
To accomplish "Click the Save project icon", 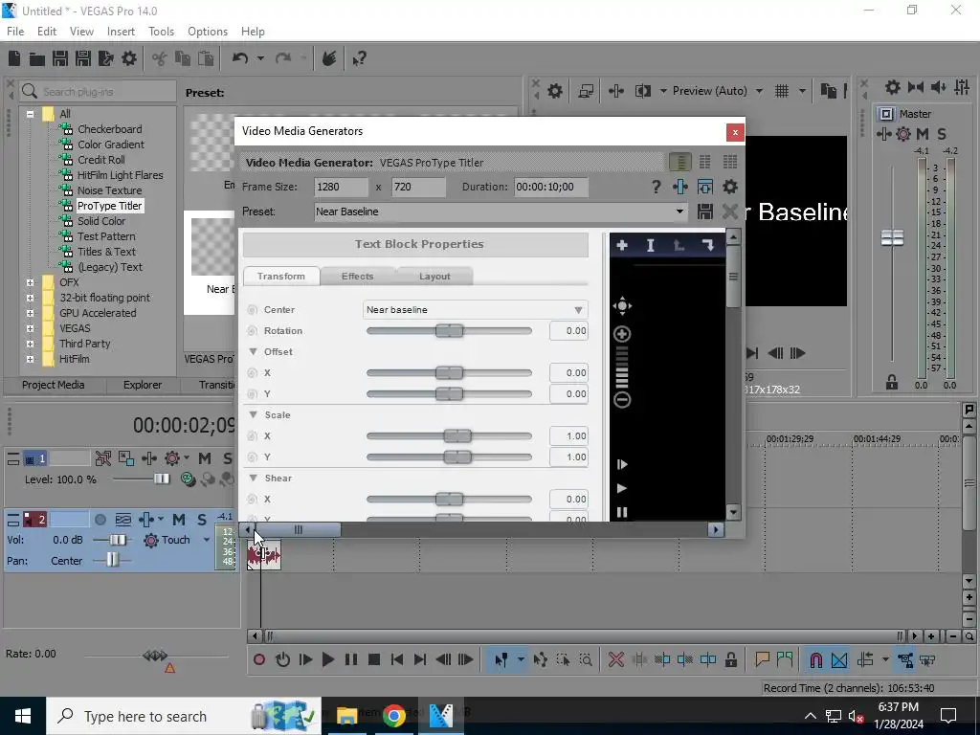I will pyautogui.click(x=60, y=58).
